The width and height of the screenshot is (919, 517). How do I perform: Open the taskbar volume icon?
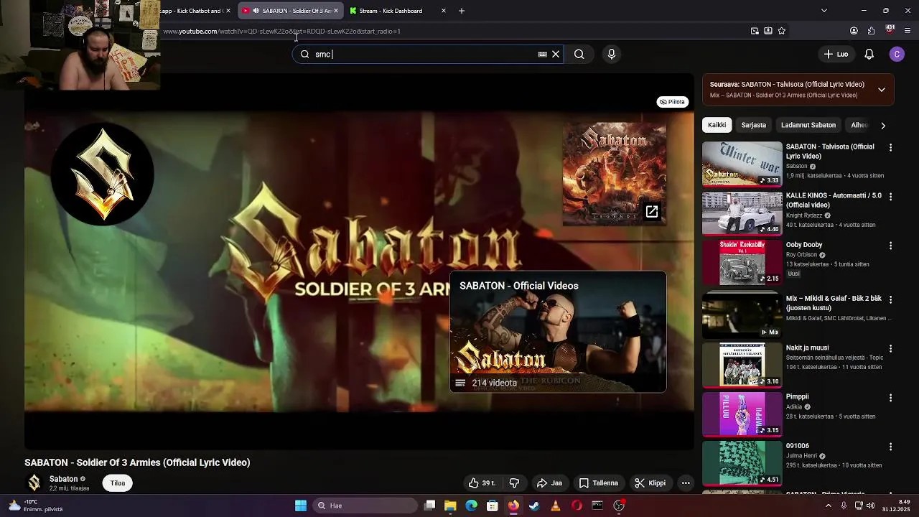click(x=870, y=506)
